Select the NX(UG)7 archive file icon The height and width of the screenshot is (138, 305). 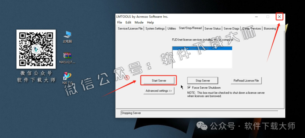(x=67, y=56)
